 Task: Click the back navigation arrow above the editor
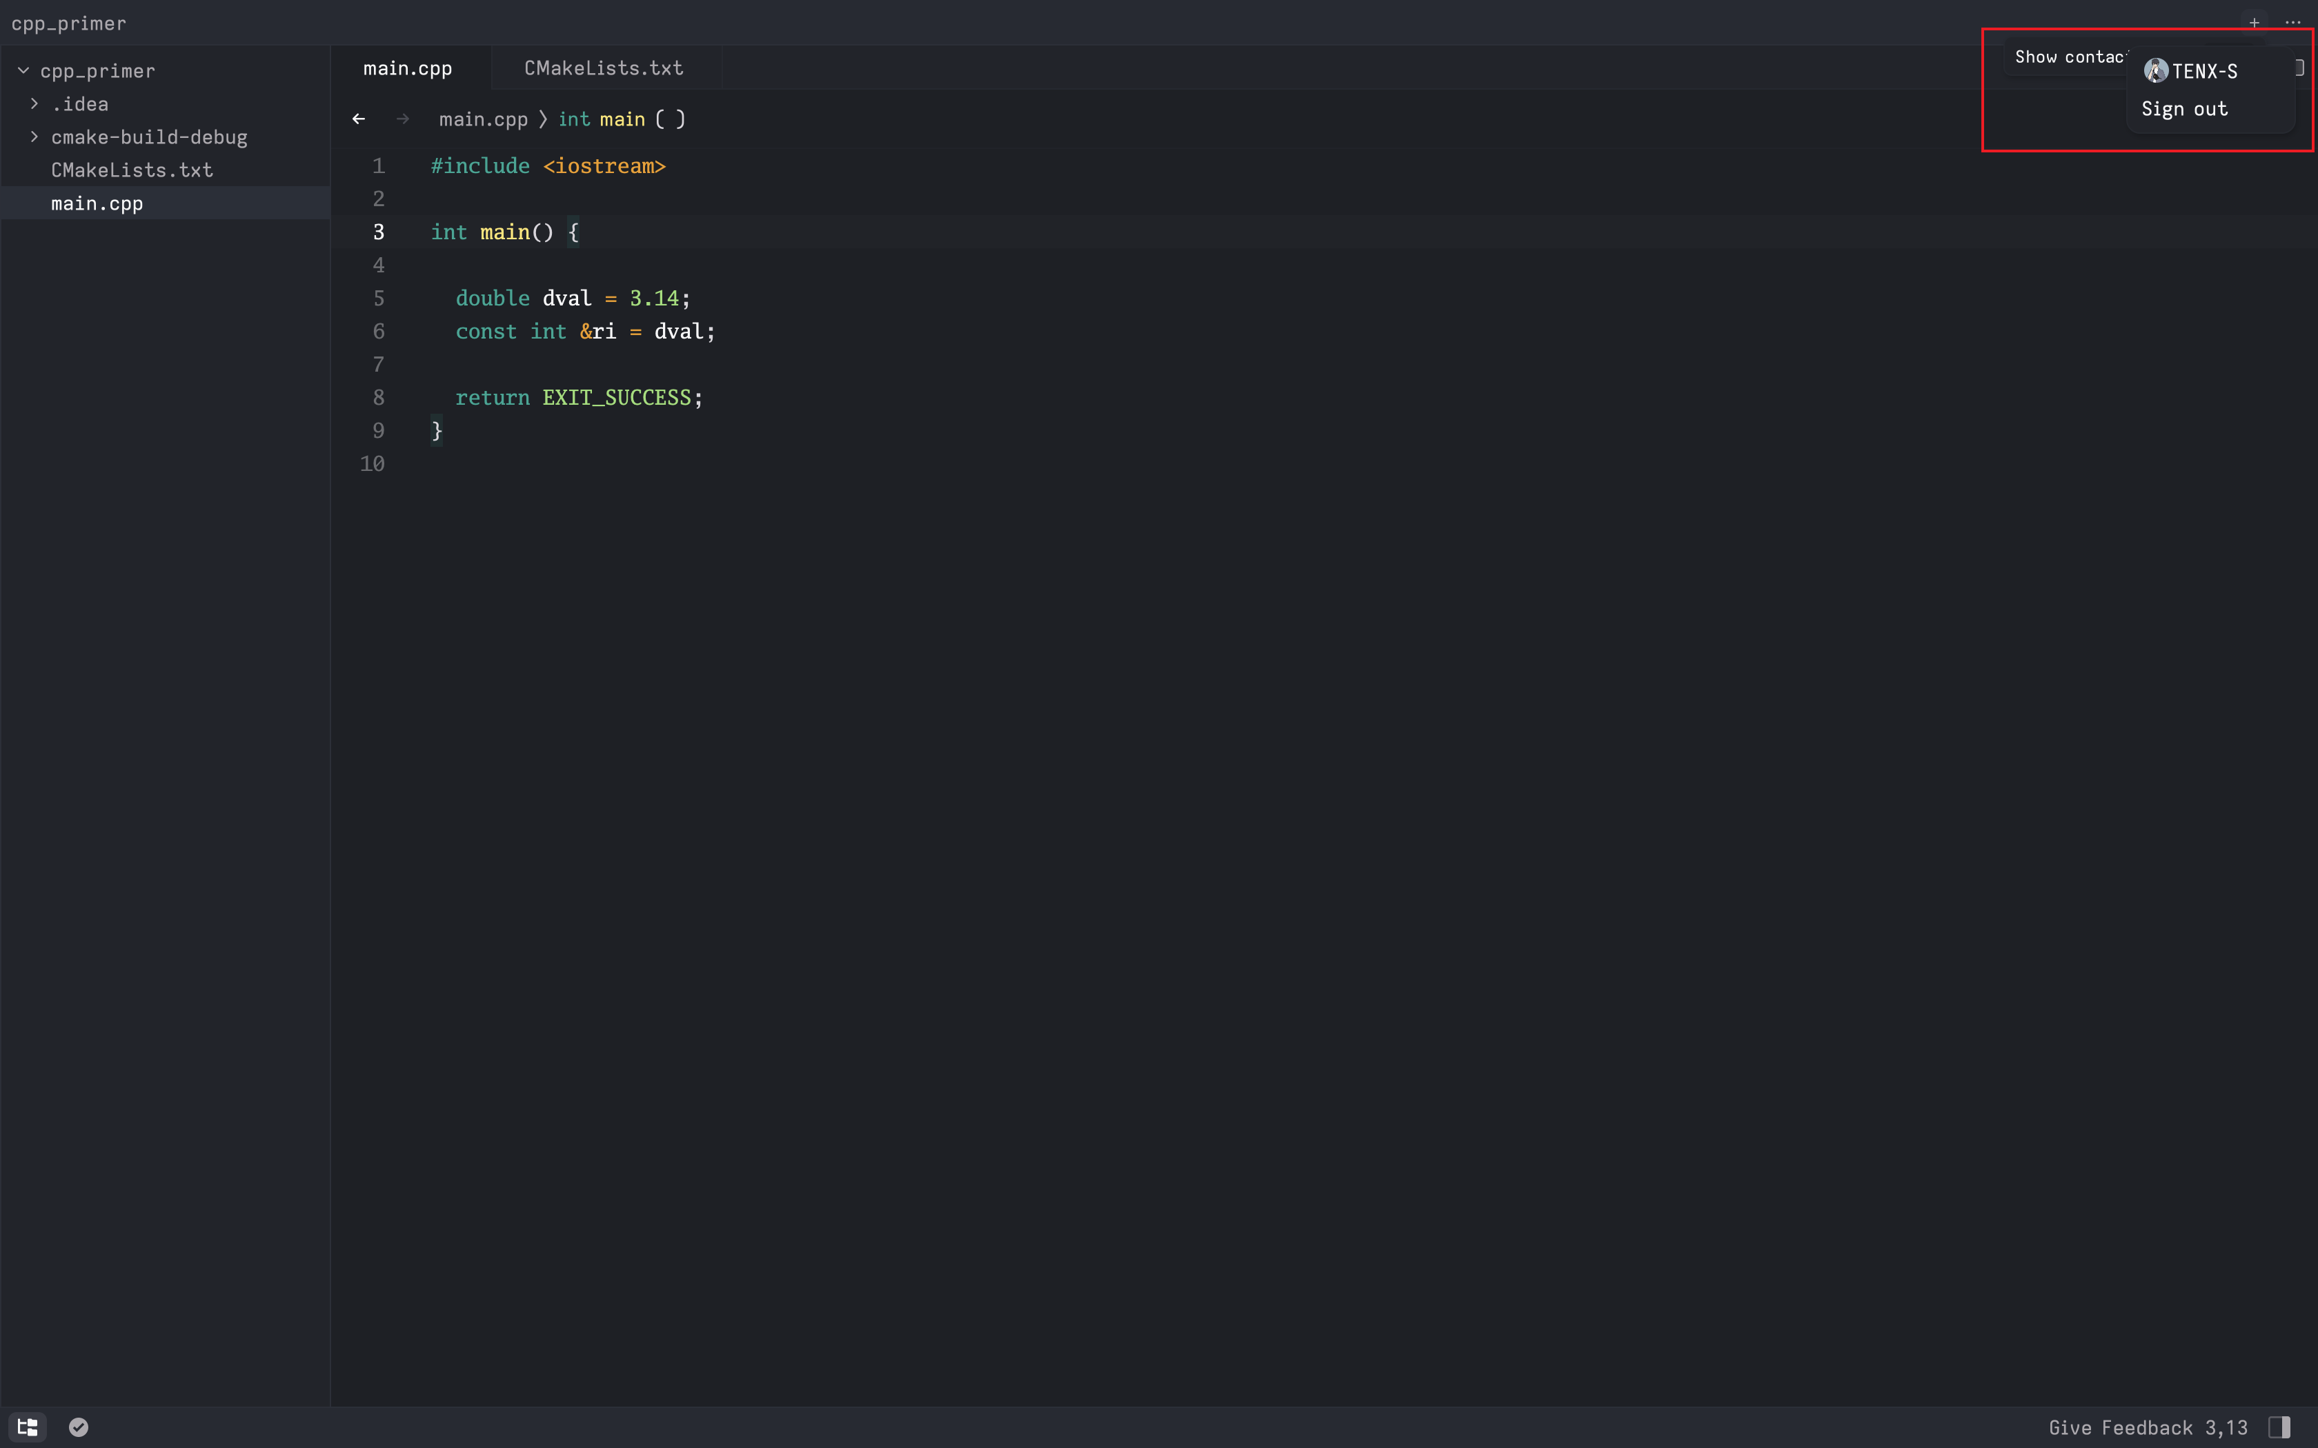[359, 118]
